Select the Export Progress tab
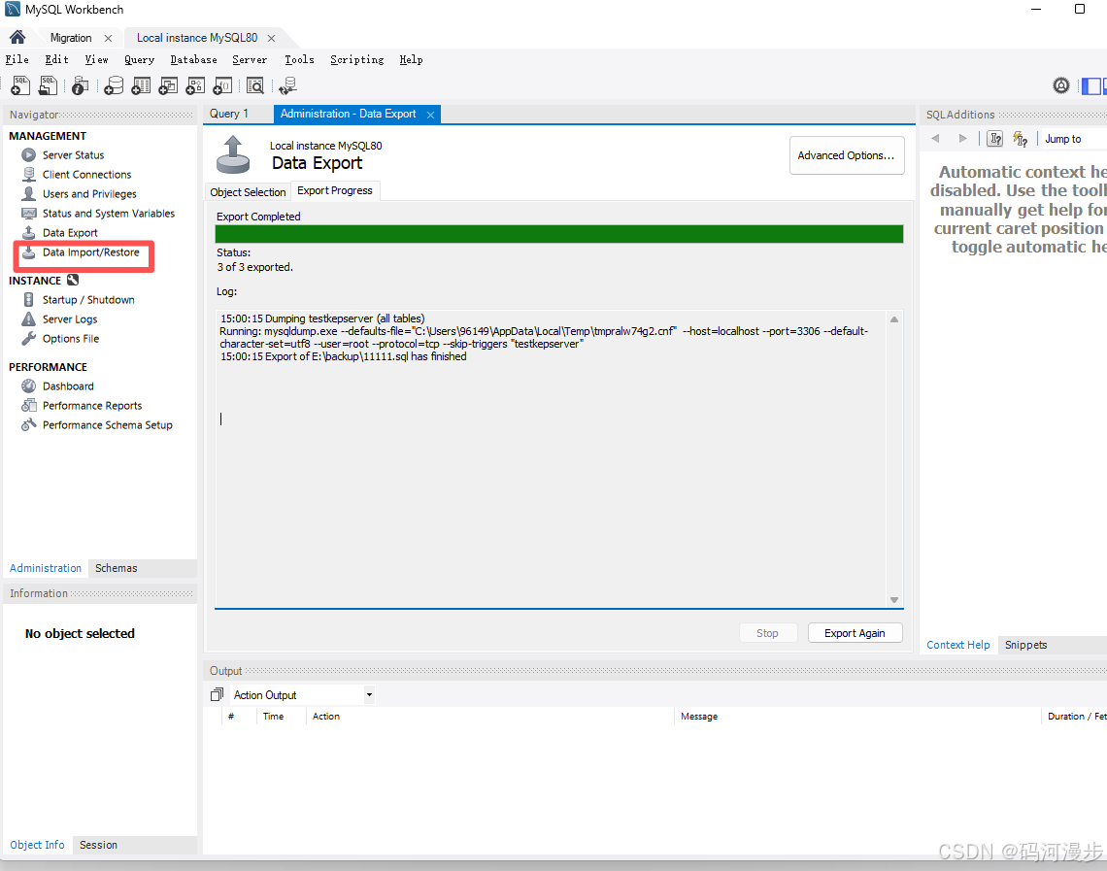Screen dimensions: 1107x871 335,190
